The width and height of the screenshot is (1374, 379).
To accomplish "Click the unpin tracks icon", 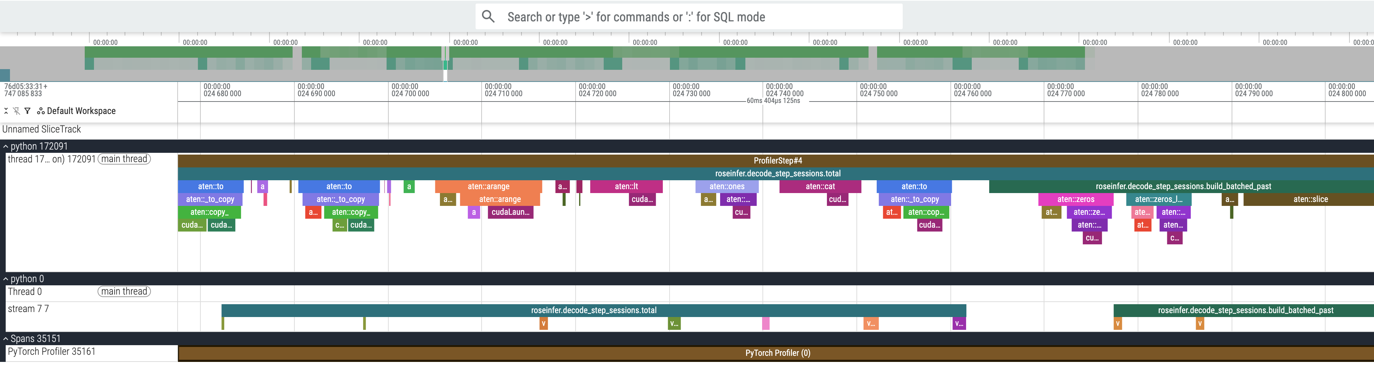I will (x=16, y=111).
